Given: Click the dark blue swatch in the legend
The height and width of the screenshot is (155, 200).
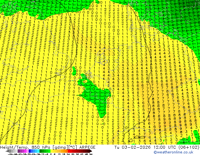Looking at the screenshot, I should pos(30,151).
